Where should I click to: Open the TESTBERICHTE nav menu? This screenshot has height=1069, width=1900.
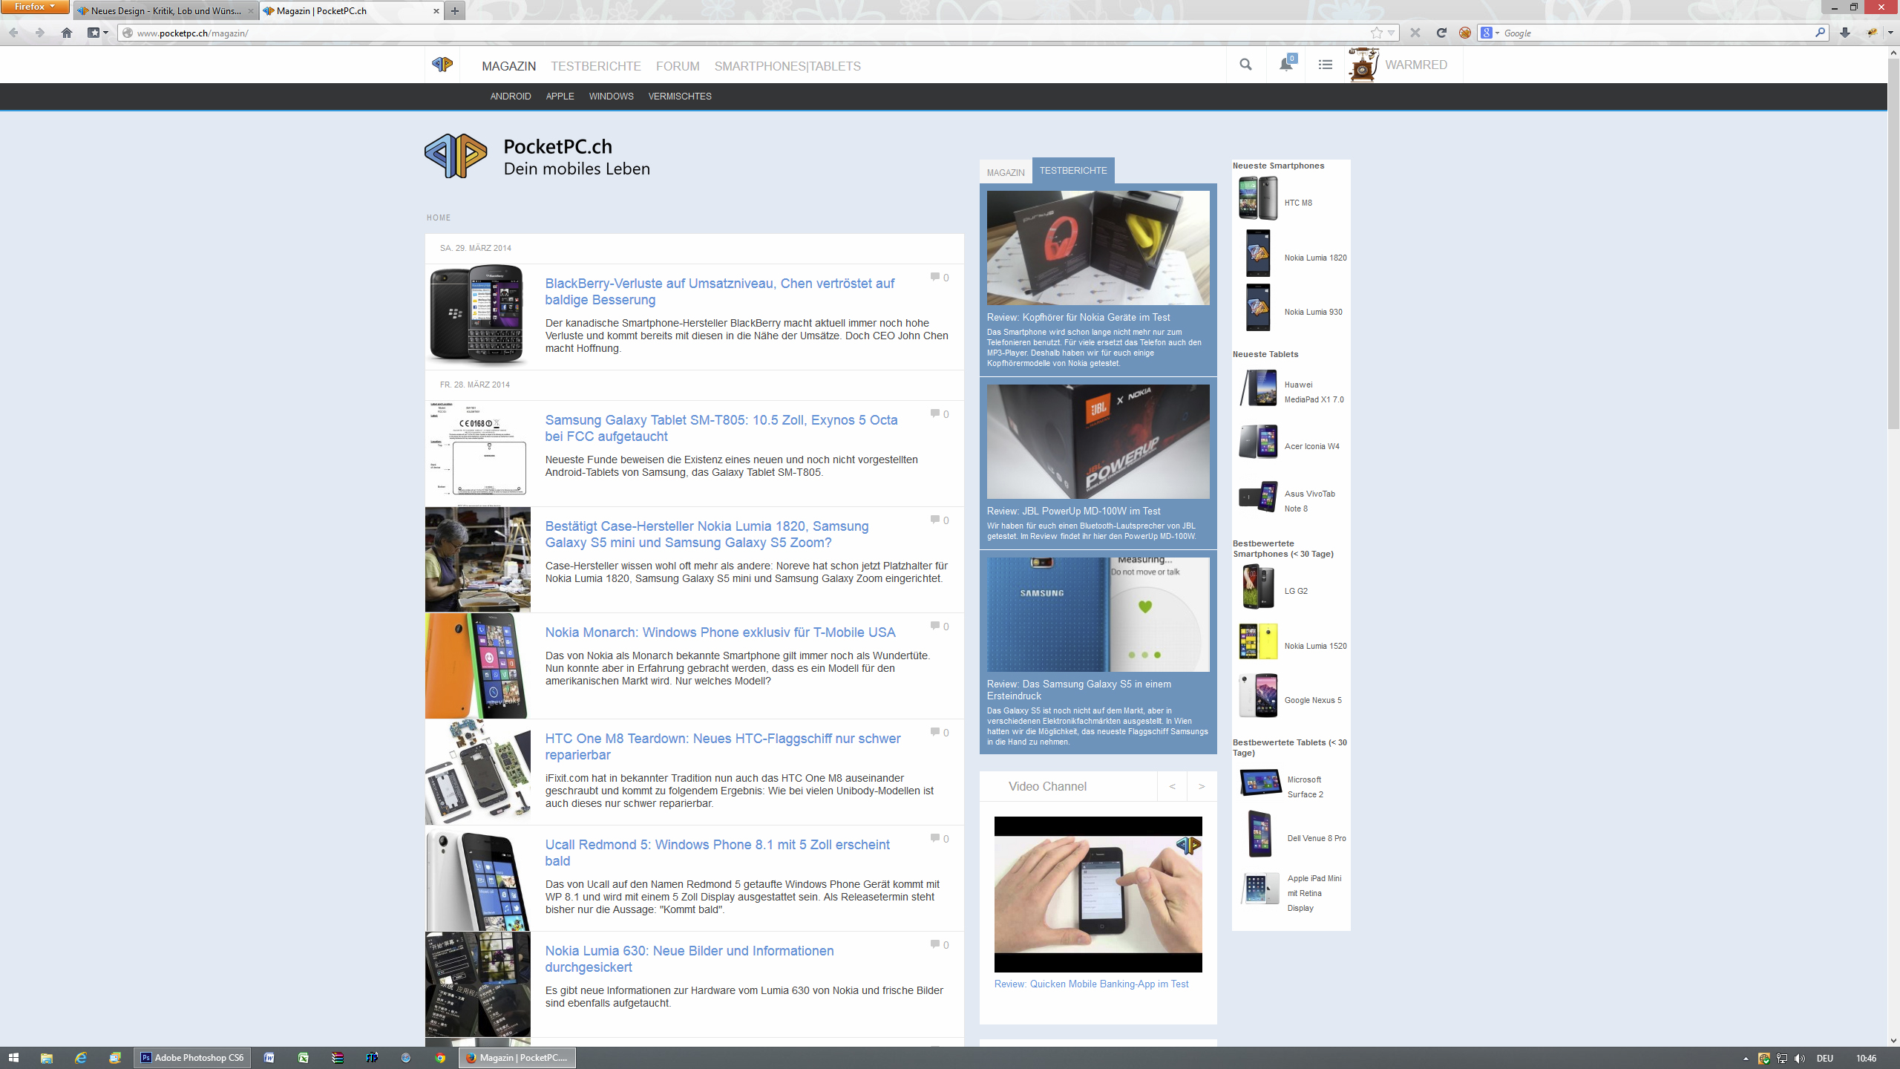tap(595, 66)
